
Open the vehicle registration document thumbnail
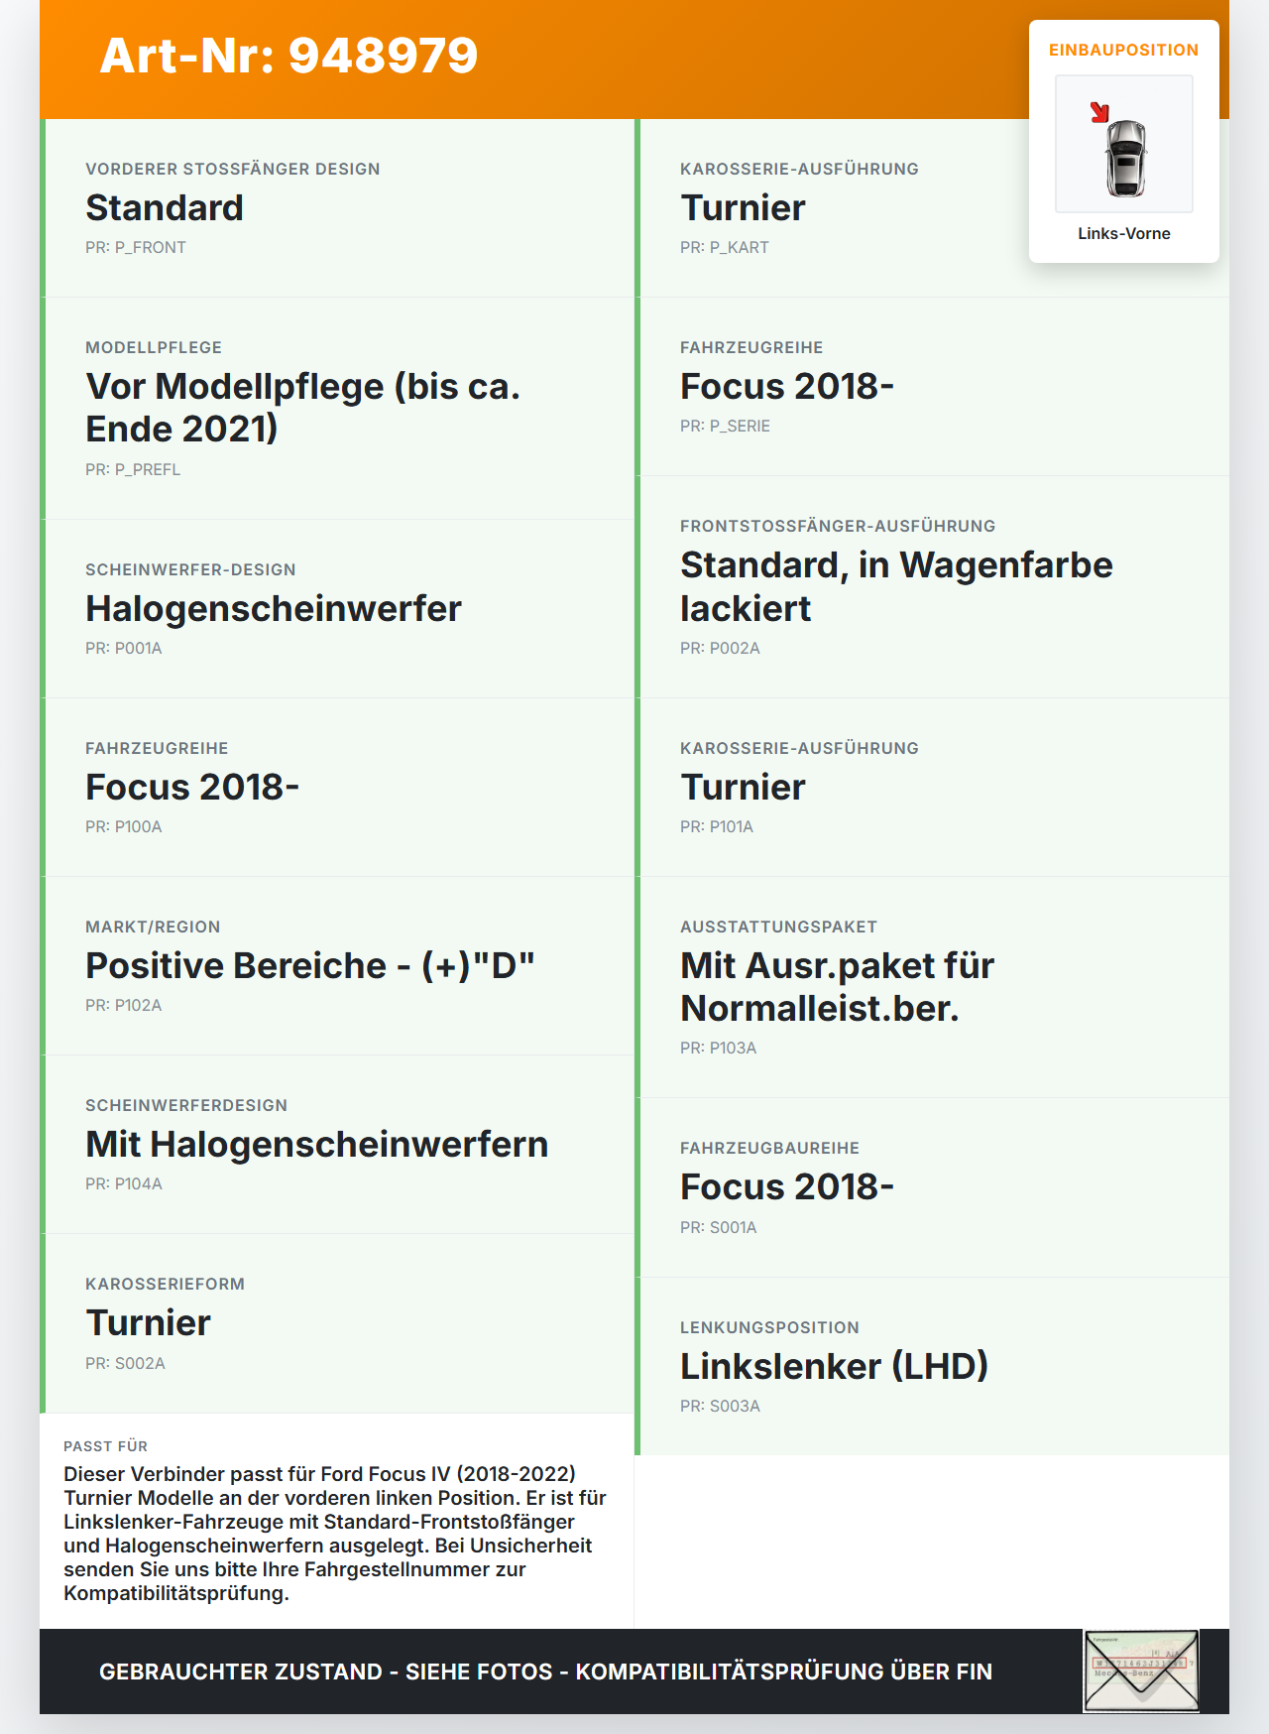tap(1141, 1672)
